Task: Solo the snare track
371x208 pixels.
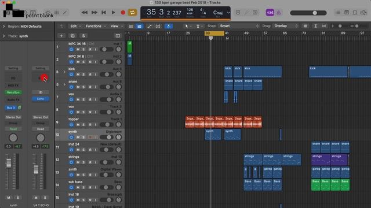Action: (x=83, y=87)
